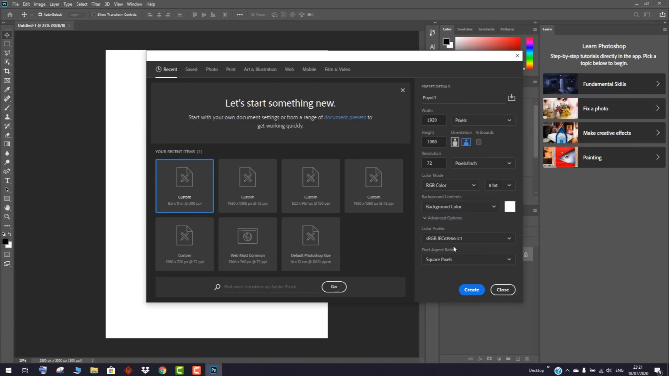Open the Square Pixels aspect ratio dropdown

point(468,259)
